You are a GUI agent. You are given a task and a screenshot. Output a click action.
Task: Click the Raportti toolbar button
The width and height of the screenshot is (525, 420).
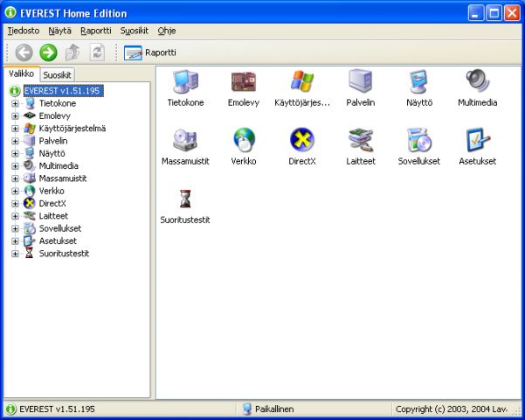[x=149, y=52]
